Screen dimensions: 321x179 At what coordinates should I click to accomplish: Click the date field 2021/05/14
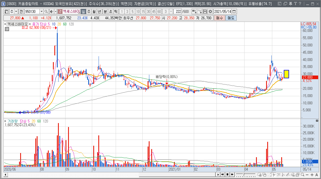coord(223,12)
